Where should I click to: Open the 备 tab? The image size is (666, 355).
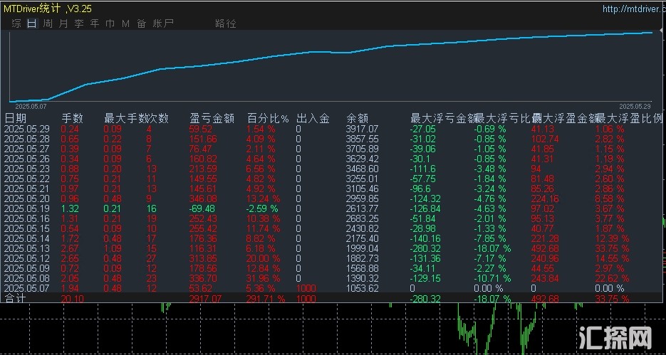pos(141,23)
